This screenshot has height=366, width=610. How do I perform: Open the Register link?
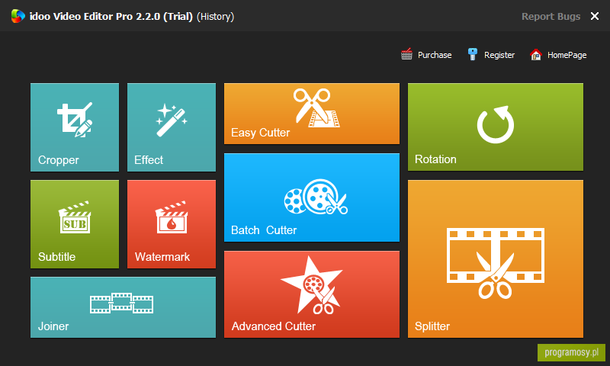pyautogui.click(x=499, y=55)
